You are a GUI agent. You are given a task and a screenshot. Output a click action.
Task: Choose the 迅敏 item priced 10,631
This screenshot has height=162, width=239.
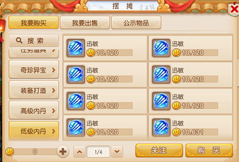191,128
